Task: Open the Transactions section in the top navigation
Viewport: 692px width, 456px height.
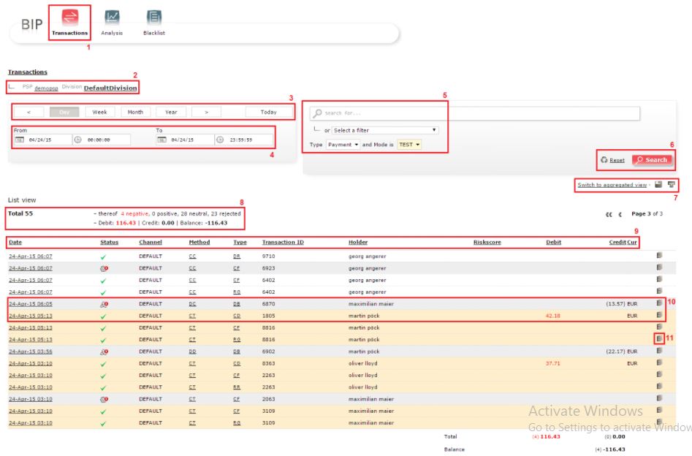Action: (x=69, y=23)
